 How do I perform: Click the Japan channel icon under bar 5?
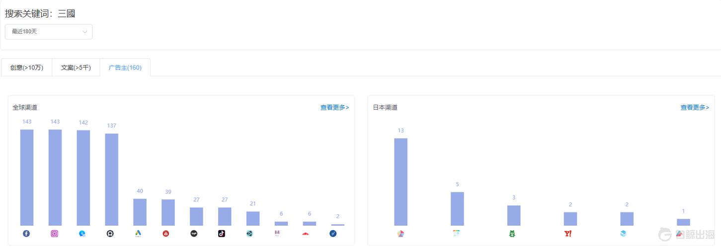[x=457, y=234]
